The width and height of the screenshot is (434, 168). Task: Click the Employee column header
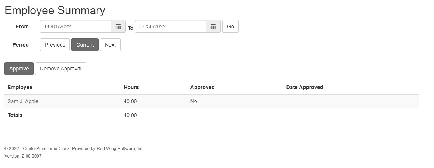[20, 87]
